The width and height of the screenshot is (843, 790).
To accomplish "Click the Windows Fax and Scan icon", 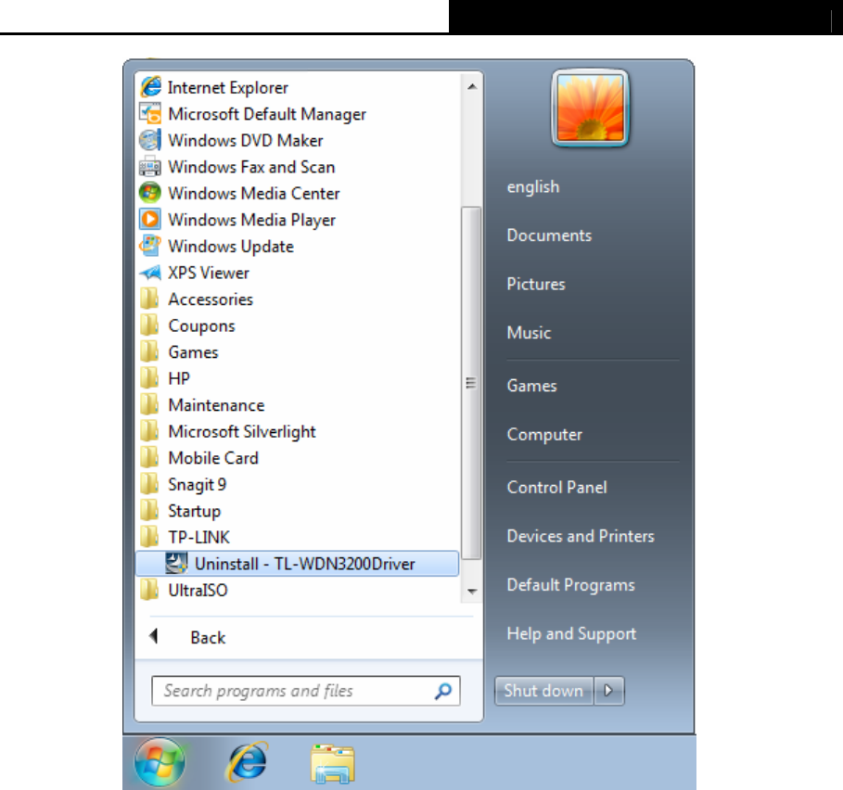I will (x=150, y=167).
